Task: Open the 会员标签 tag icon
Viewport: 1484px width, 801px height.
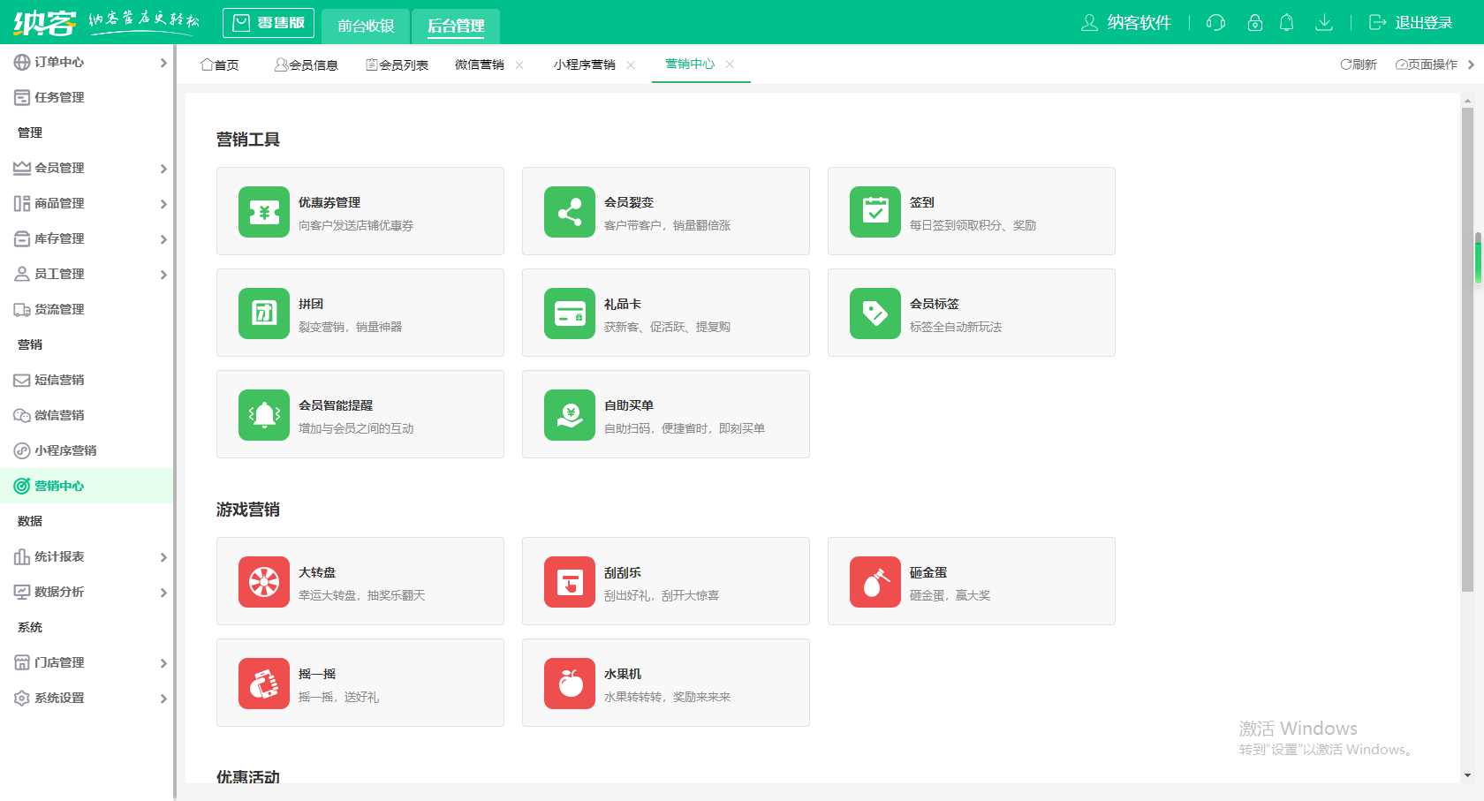Action: pos(875,314)
